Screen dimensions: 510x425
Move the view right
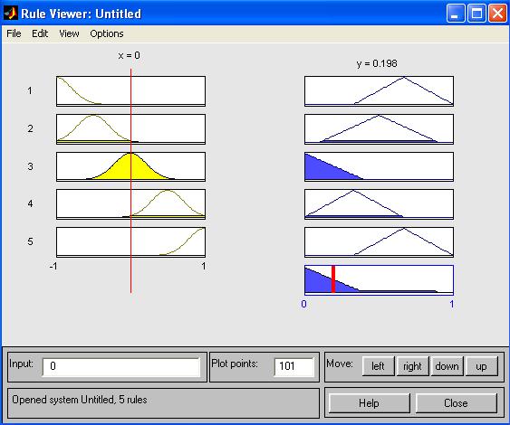click(x=412, y=366)
